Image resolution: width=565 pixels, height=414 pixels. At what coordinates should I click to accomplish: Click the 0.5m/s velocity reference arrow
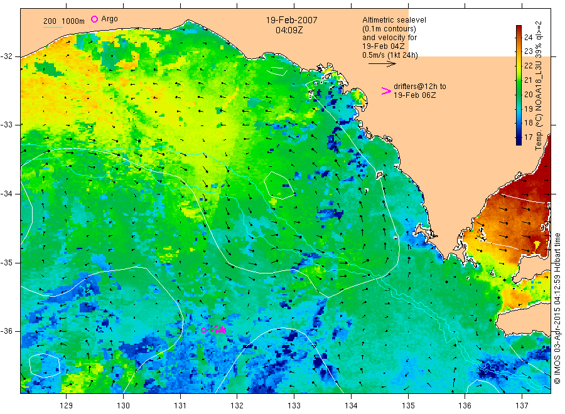(382, 64)
